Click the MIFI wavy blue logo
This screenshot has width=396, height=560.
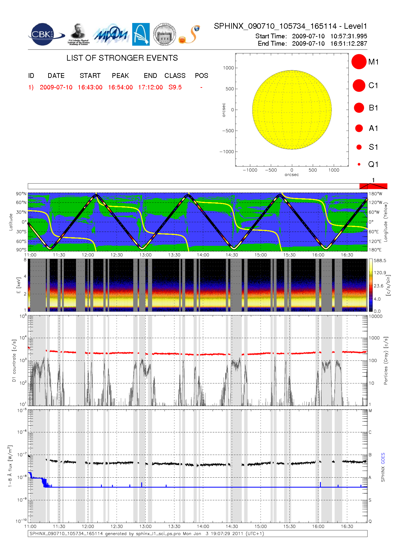tap(111, 34)
